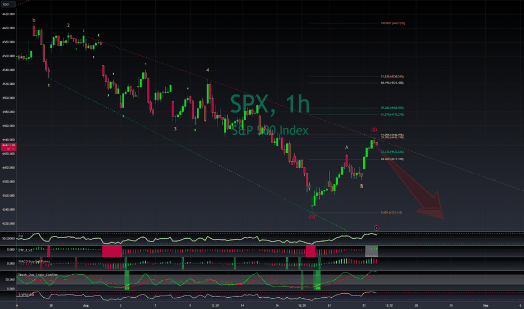Select the EW_3_v2 indicator label
524x309 pixels.
tap(25, 250)
